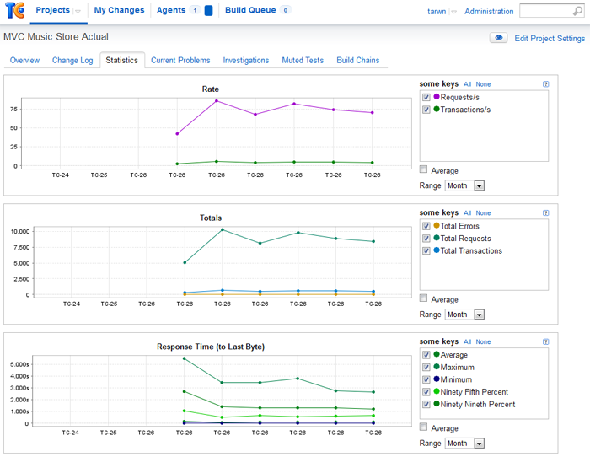590x457 pixels.
Task: Select All keys for Rate chart
Action: [467, 84]
